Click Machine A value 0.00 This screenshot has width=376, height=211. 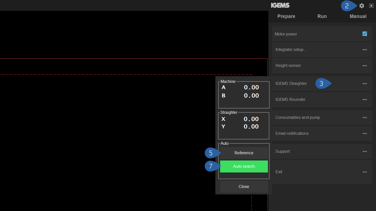point(251,87)
